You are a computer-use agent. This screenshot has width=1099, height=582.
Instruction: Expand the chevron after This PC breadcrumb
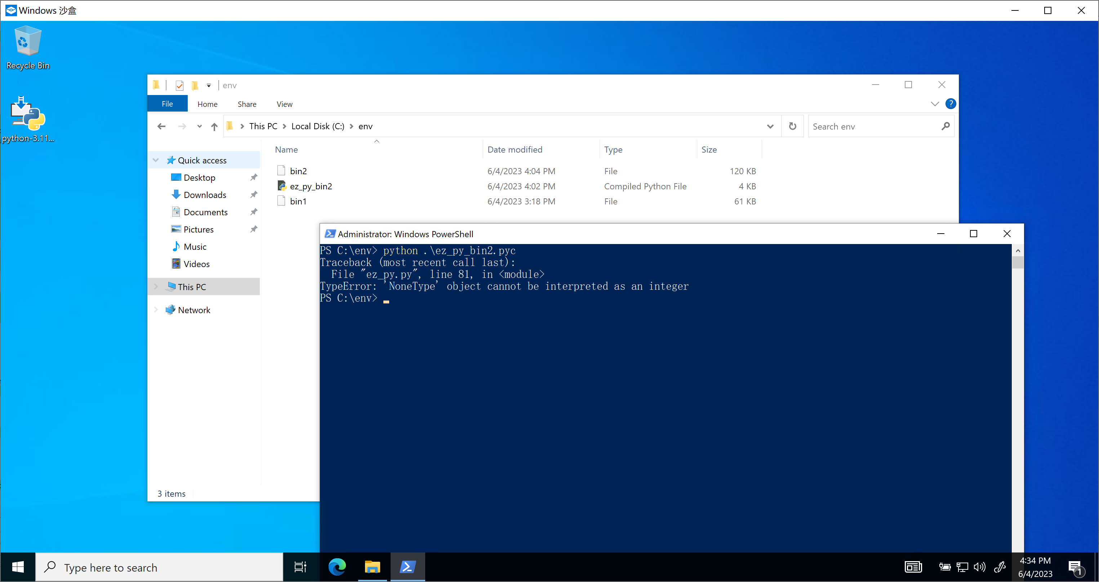pos(284,126)
